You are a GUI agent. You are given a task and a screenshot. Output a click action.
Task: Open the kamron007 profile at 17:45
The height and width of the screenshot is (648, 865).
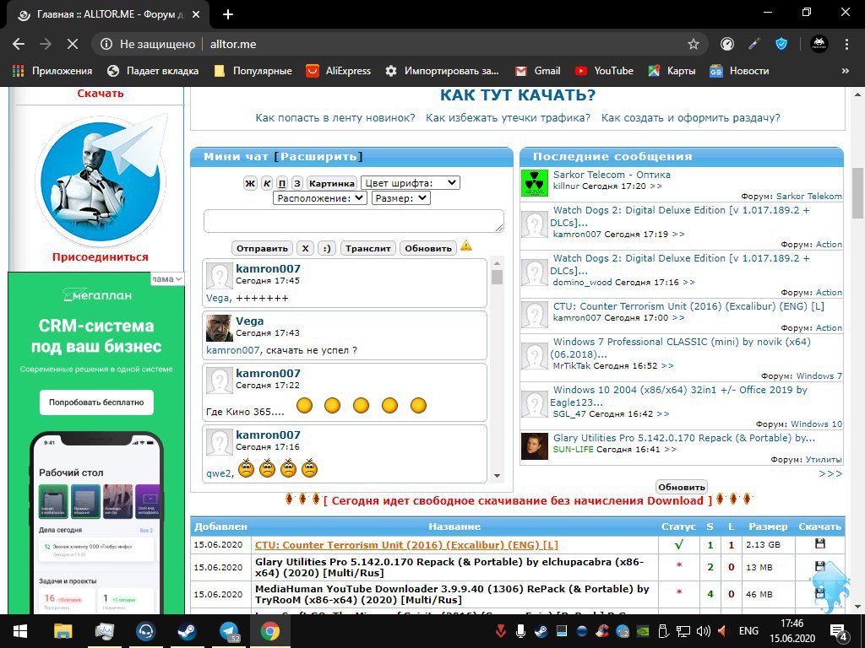click(268, 268)
